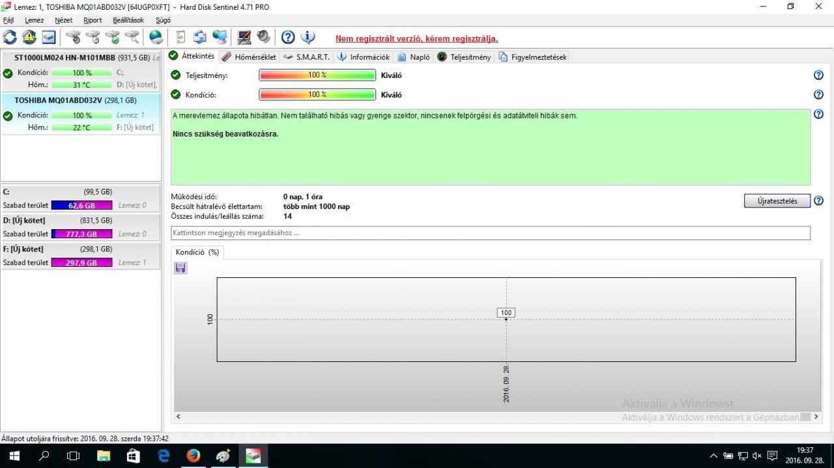Viewport: 834px width, 468px height.
Task: Switch to the S.M.A.R.T. tab
Action: [307, 57]
